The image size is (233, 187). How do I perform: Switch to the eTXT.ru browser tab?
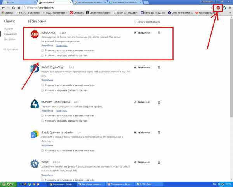point(19,2)
